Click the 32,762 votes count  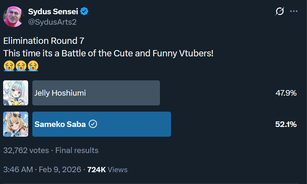(26, 150)
